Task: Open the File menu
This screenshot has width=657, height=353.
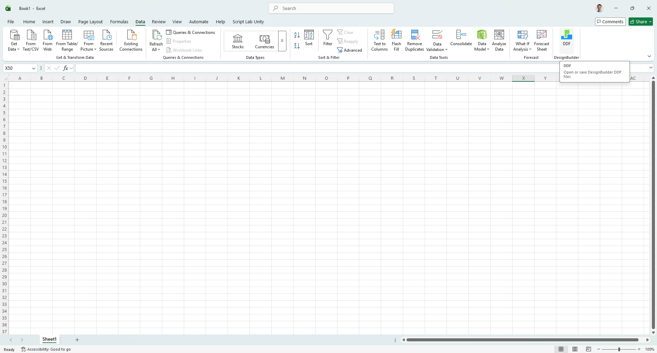Action: tap(11, 22)
